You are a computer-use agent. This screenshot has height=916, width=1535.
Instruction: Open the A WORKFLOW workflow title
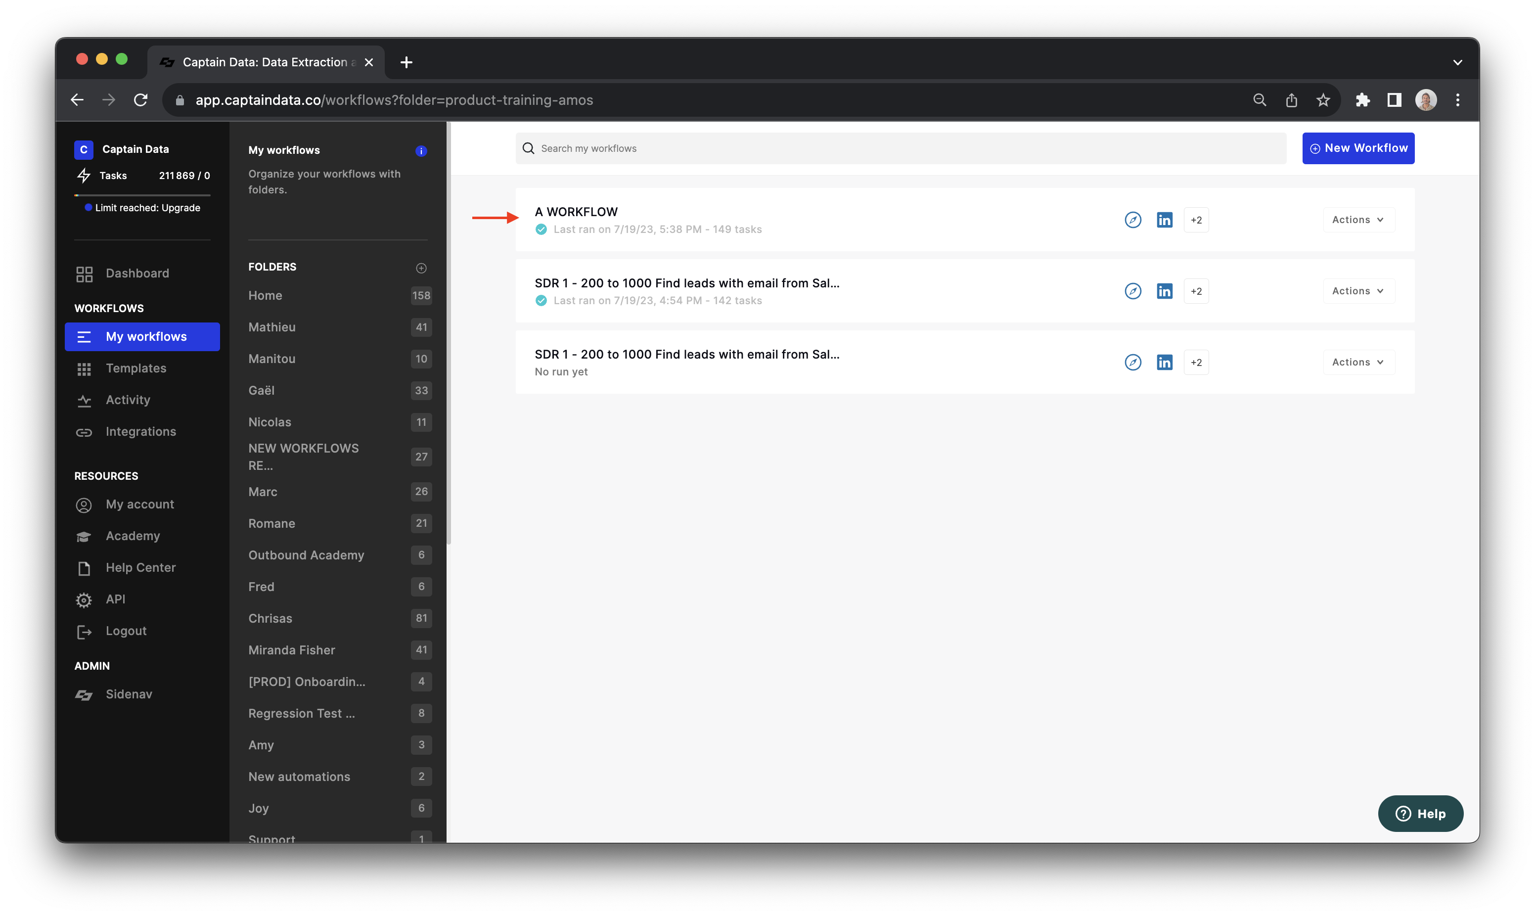[576, 212]
